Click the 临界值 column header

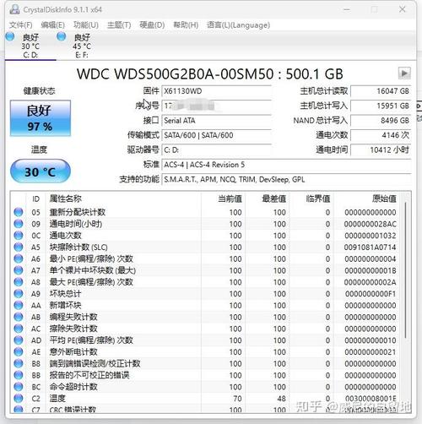(x=311, y=198)
